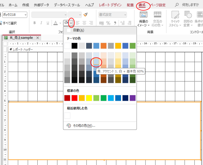Open the レポート デザイン ribbon tab
This screenshot has width=203, height=165.
click(x=110, y=5)
